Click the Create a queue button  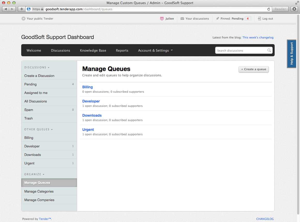(x=253, y=69)
